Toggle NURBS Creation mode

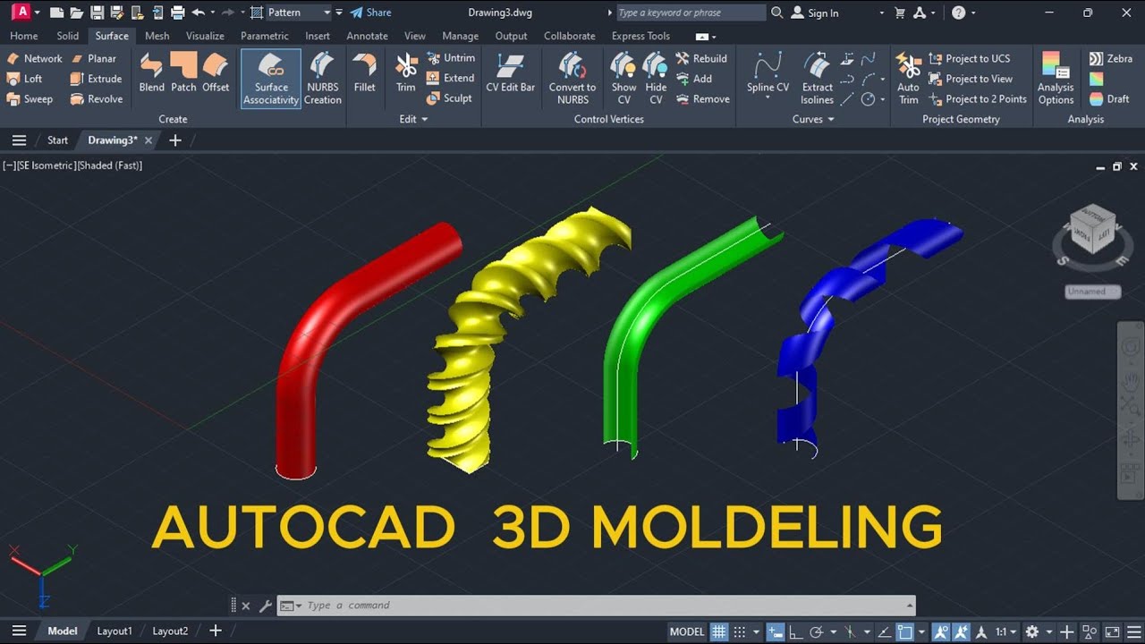tap(322, 79)
